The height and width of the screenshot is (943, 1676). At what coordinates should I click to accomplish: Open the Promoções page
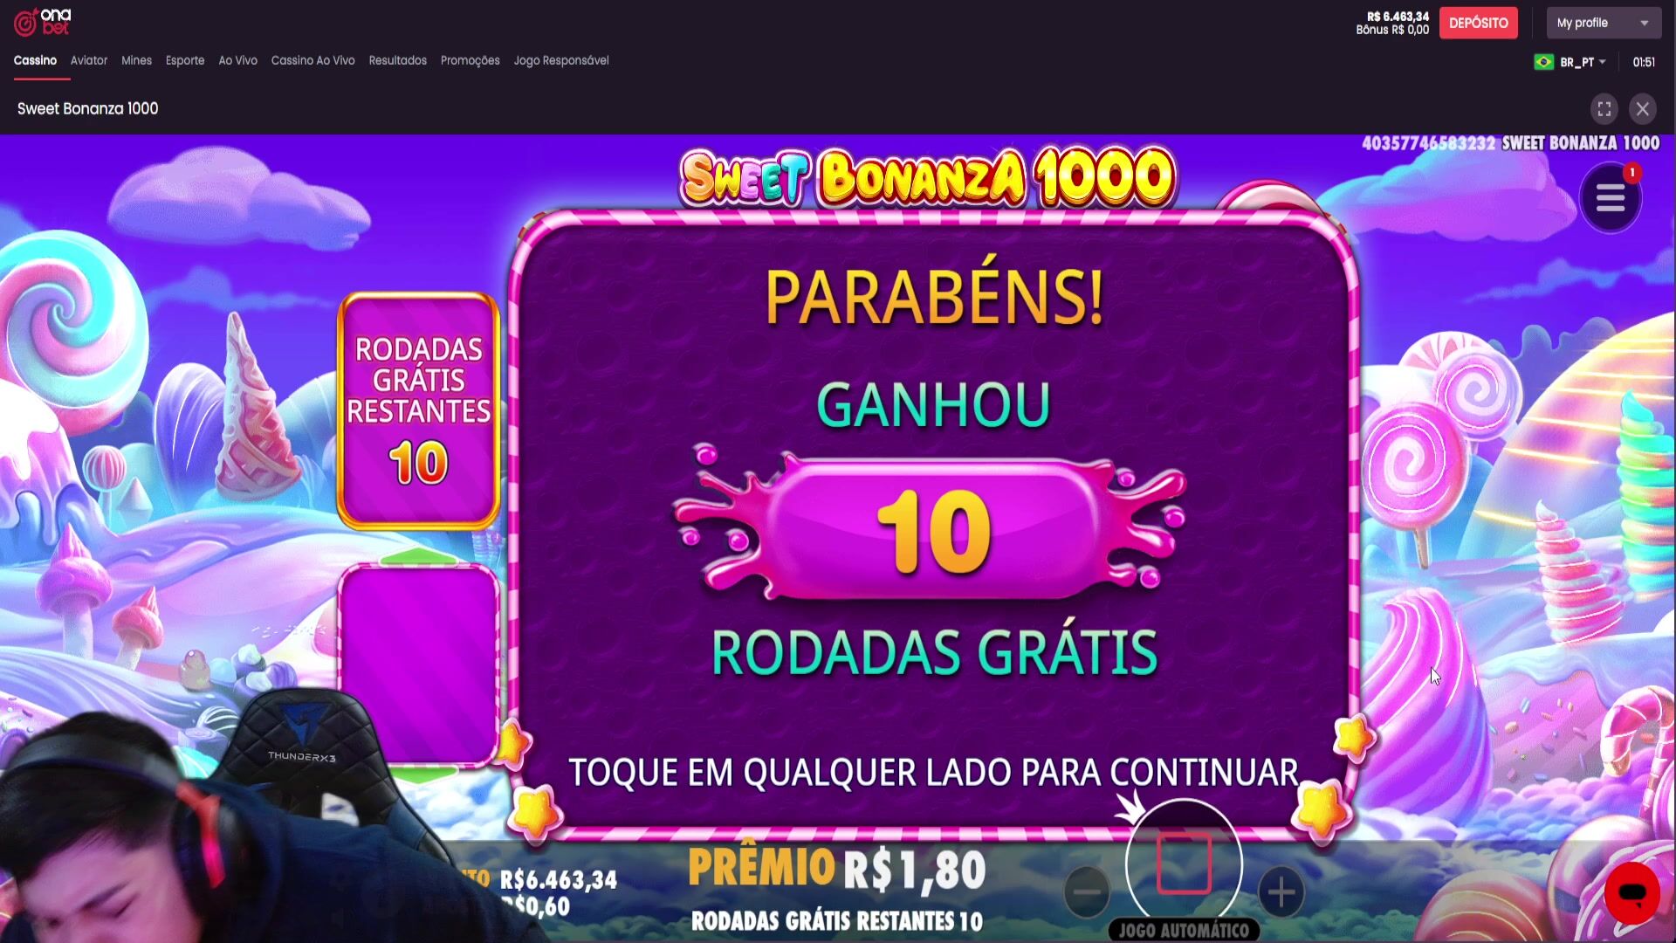(x=470, y=60)
